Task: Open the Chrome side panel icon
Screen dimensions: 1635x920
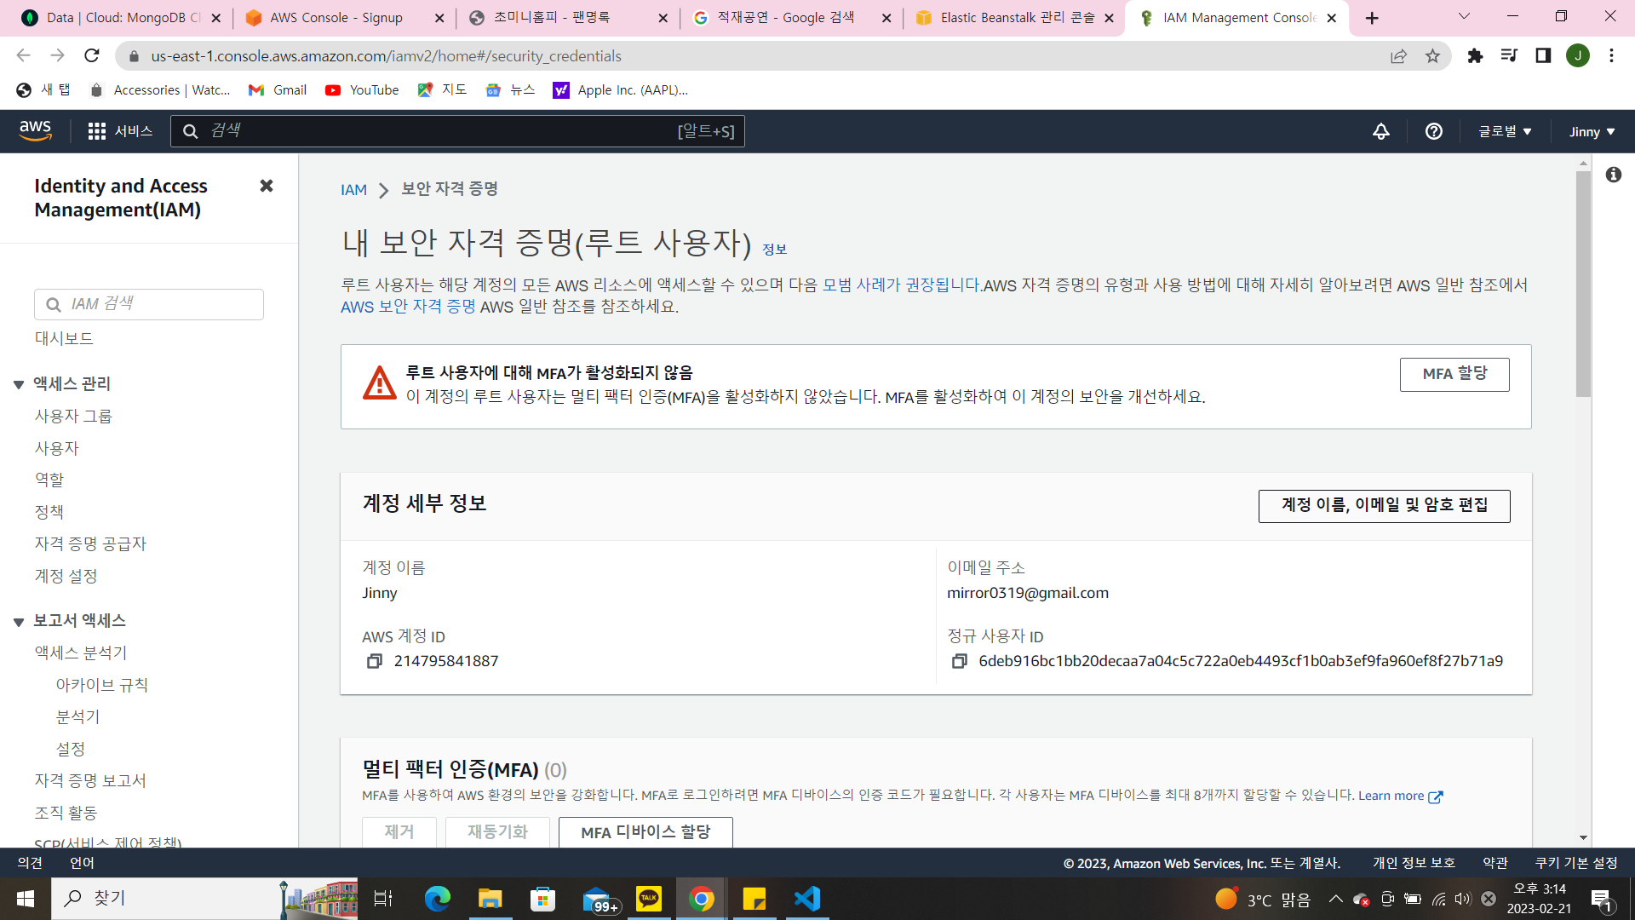Action: tap(1543, 55)
